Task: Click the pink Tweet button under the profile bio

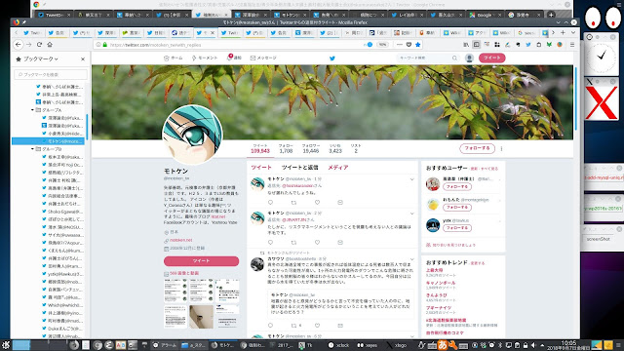Action: 202,261
